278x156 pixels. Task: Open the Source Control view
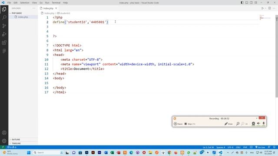point(4,26)
